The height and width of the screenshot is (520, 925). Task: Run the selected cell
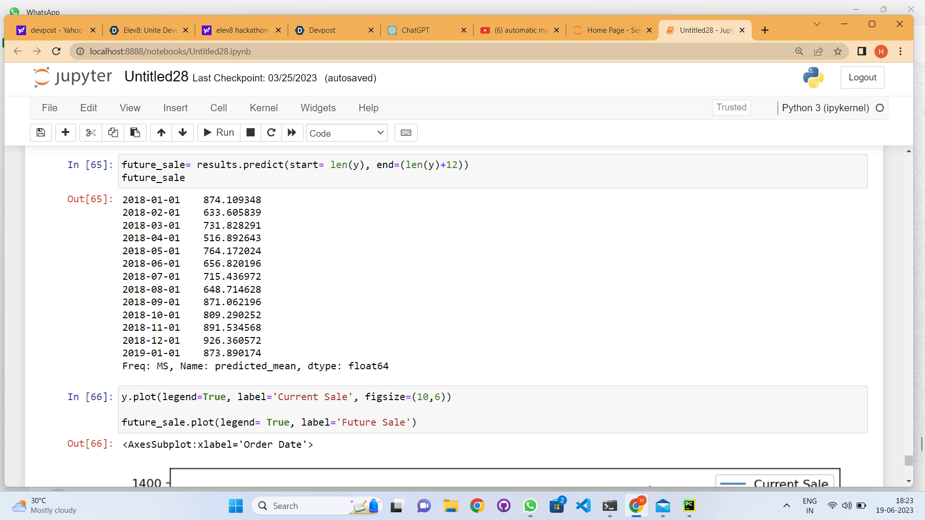pyautogui.click(x=219, y=132)
